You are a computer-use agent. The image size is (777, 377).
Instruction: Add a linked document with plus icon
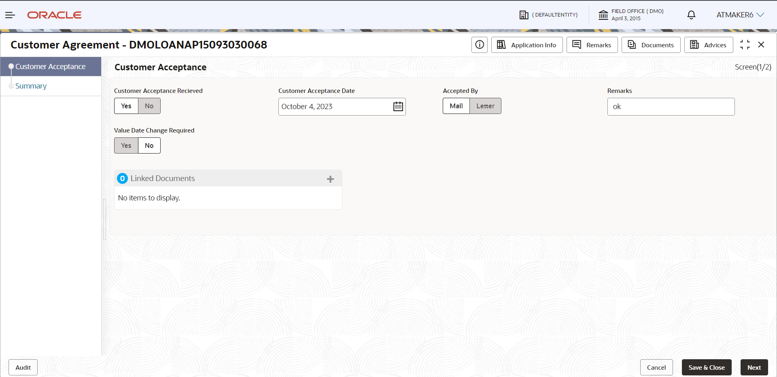[330, 179]
